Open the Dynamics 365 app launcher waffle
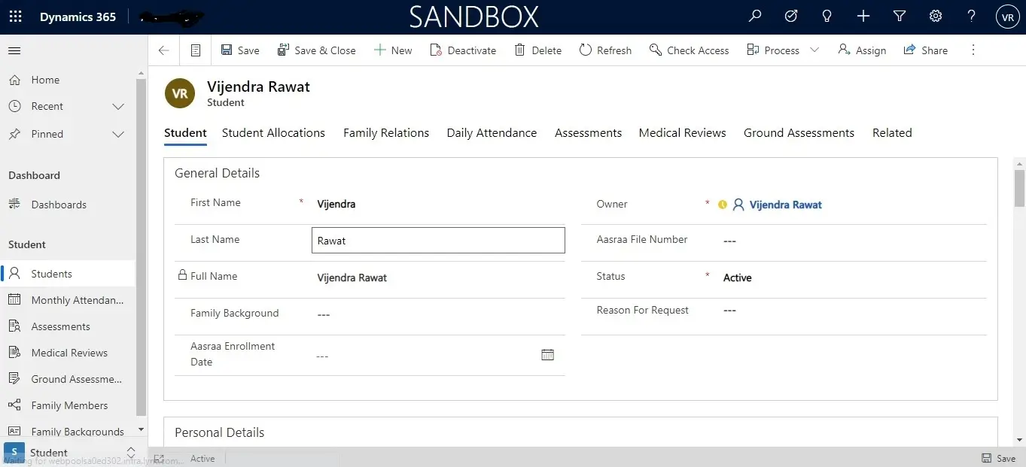The image size is (1026, 467). [15, 17]
